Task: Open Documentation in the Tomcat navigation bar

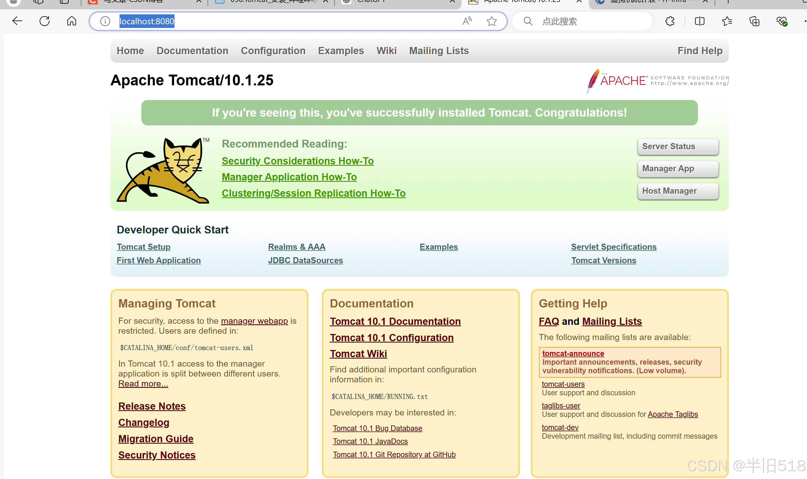Action: coord(192,51)
